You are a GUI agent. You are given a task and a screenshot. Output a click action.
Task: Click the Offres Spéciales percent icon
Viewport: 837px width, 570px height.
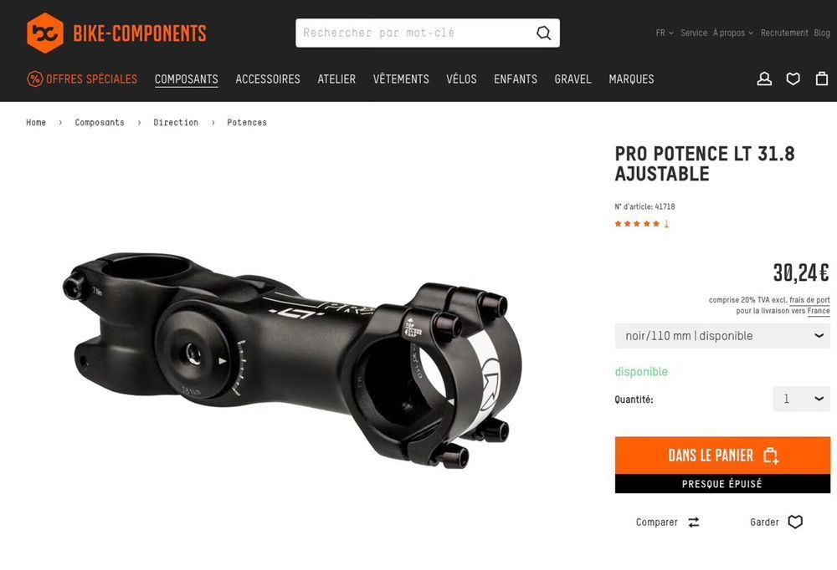tap(34, 79)
